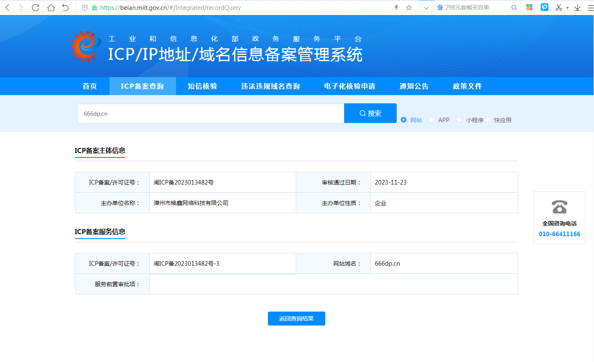
Task: Click the 666dp.cn query input field
Action: [211, 114]
